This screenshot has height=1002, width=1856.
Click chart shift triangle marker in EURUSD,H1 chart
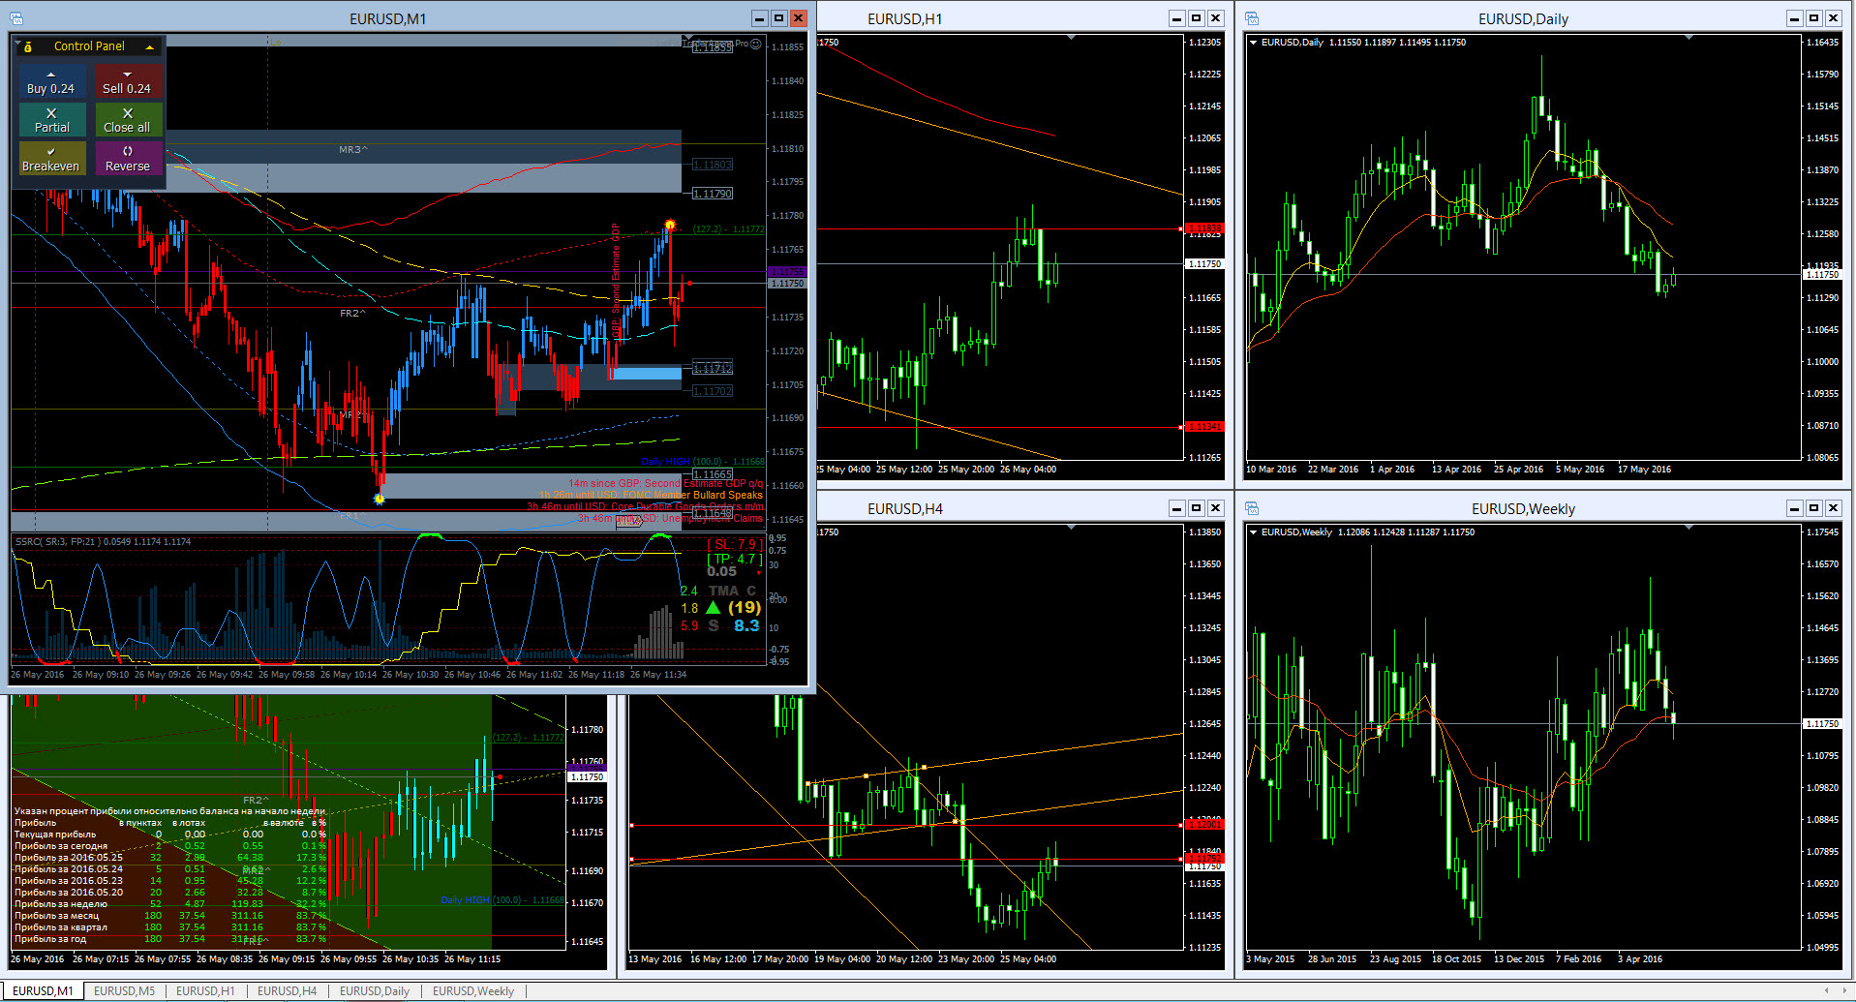pyautogui.click(x=1071, y=37)
